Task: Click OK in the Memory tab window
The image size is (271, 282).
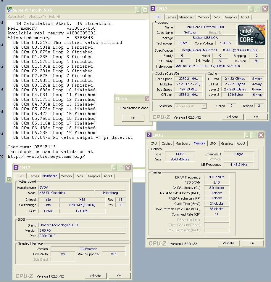Action: pyautogui.click(x=253, y=243)
